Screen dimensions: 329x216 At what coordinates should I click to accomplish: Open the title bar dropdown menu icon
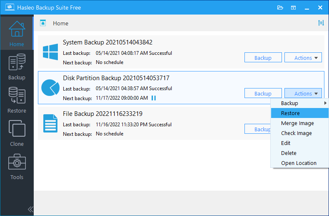coord(293,8)
